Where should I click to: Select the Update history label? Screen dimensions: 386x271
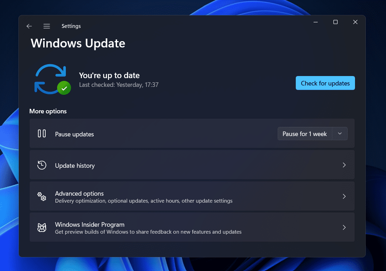(75, 166)
